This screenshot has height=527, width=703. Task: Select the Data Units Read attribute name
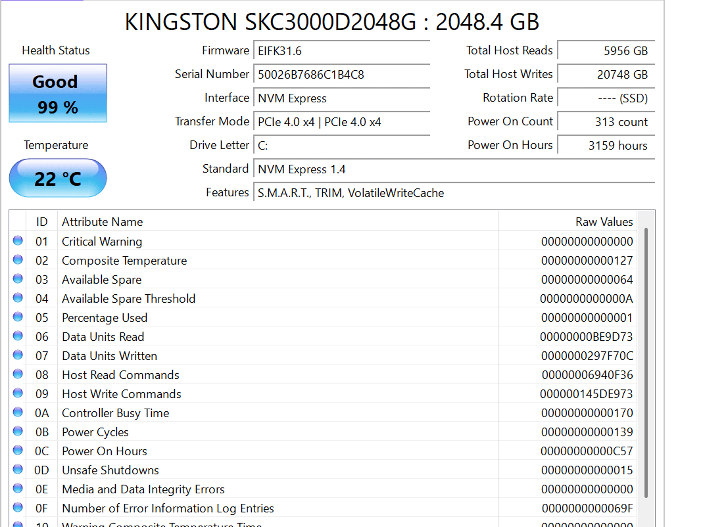103,337
